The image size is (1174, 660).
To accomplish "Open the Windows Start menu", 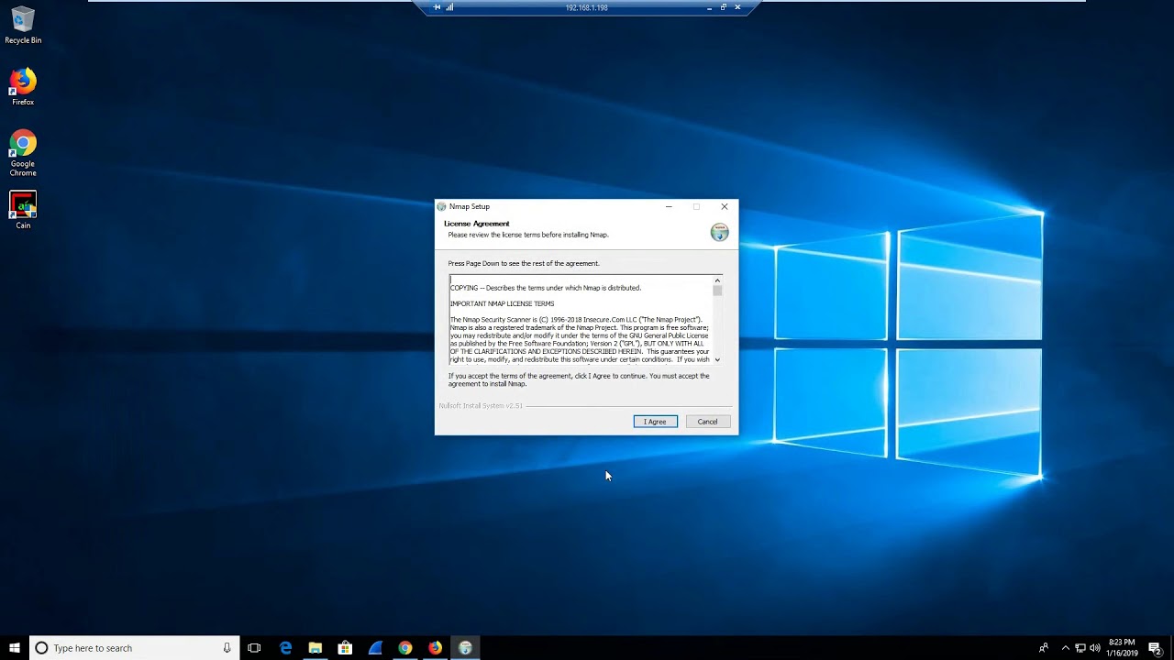I will click(x=15, y=648).
